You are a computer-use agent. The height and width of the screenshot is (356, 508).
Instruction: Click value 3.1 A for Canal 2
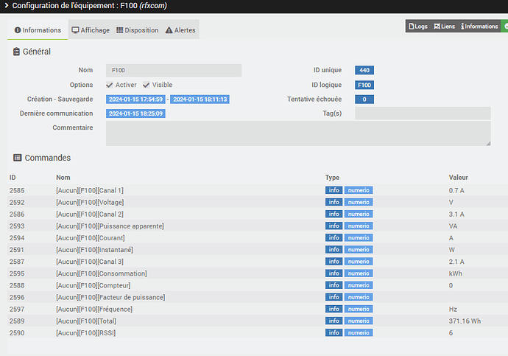pyautogui.click(x=456, y=214)
